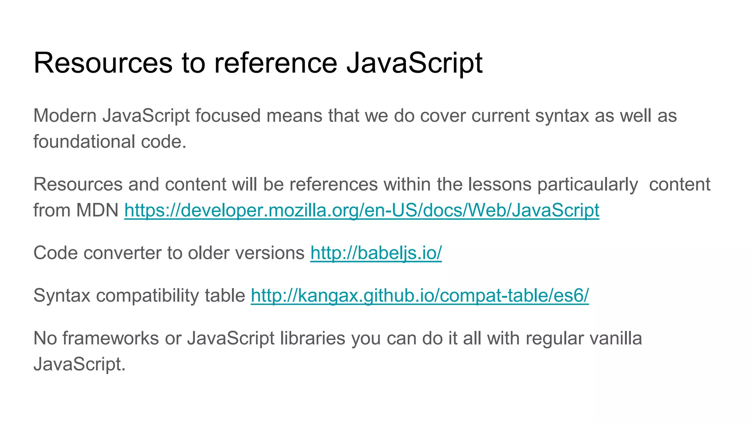This screenshot has height=423, width=753.
Task: Click the paragraph starting 'No frameworks or JavaScript libraries'
Action: tap(338, 351)
